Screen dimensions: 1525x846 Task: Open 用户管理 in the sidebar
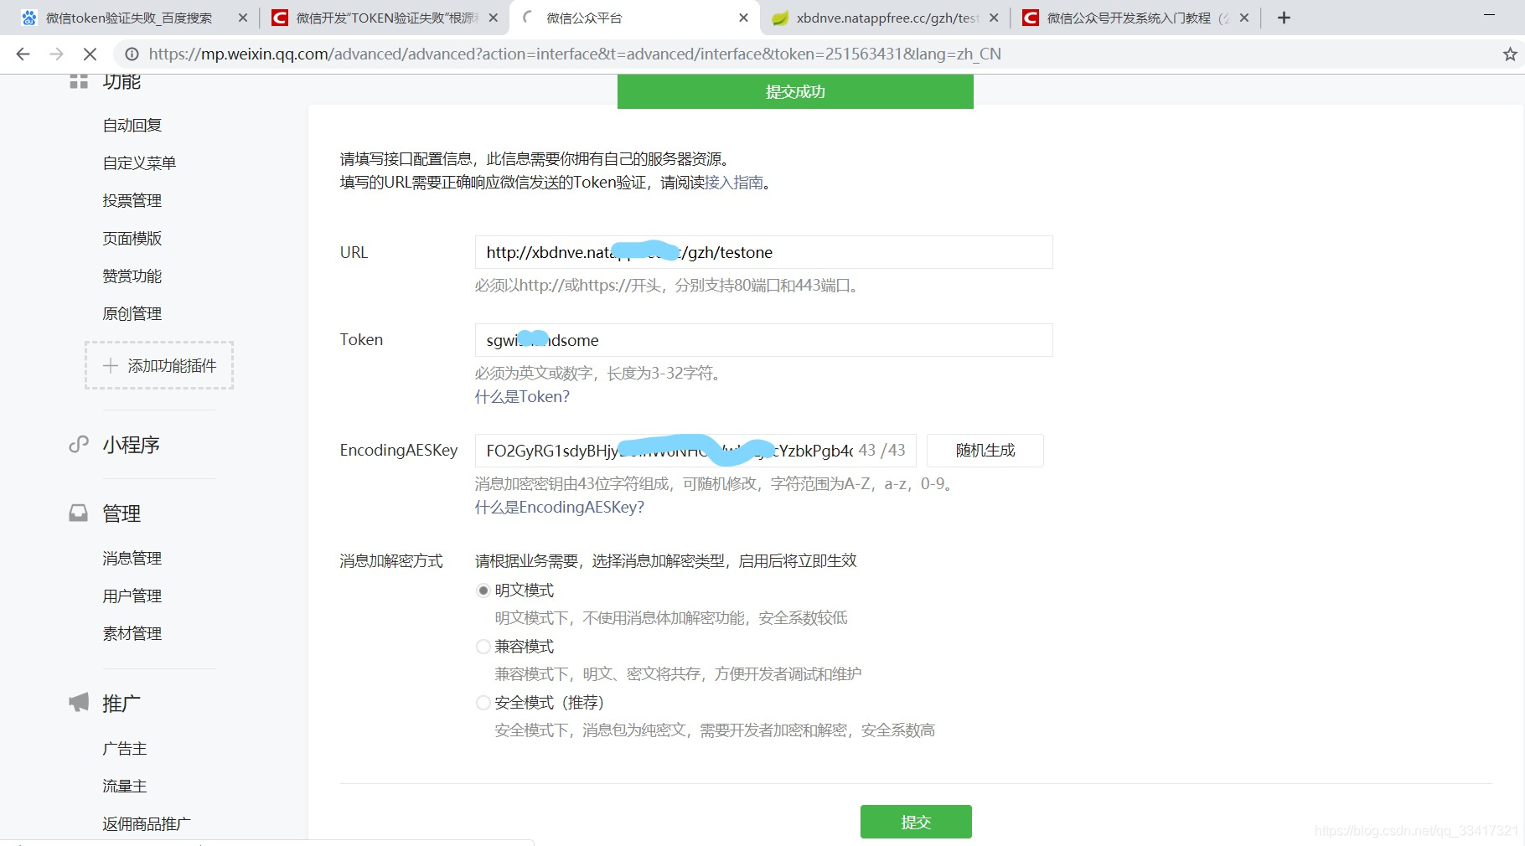pos(132,596)
